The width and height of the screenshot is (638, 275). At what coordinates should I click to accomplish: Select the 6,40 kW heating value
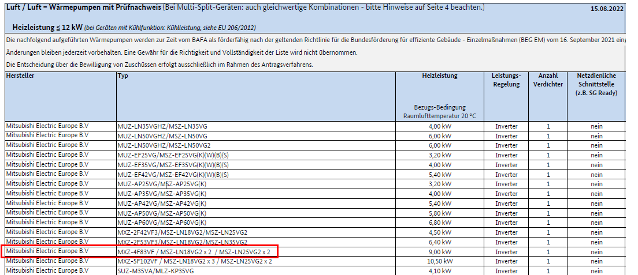pos(440,243)
